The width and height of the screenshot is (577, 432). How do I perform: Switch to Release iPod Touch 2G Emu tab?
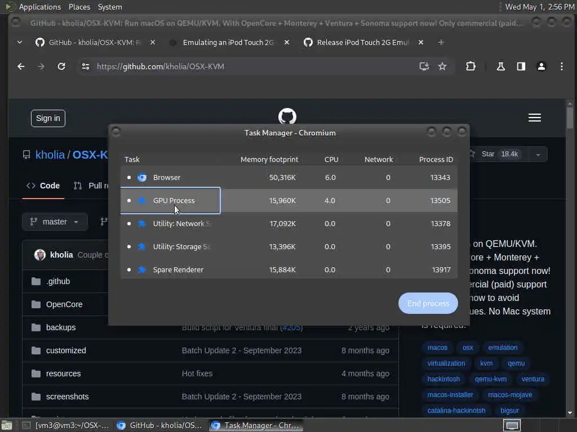[x=362, y=42]
